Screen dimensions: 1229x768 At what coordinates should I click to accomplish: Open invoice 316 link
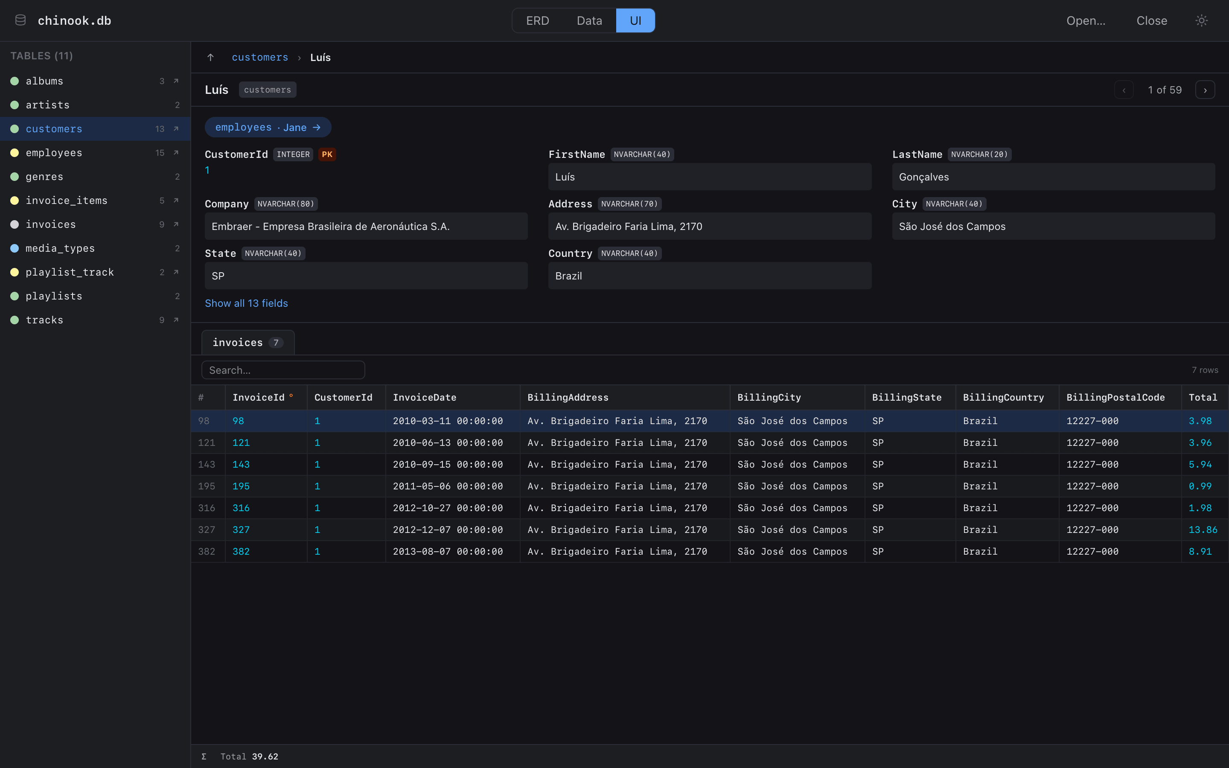[x=241, y=508]
